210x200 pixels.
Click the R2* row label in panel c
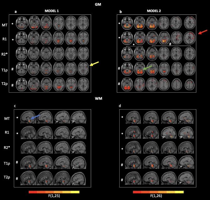click(7, 148)
